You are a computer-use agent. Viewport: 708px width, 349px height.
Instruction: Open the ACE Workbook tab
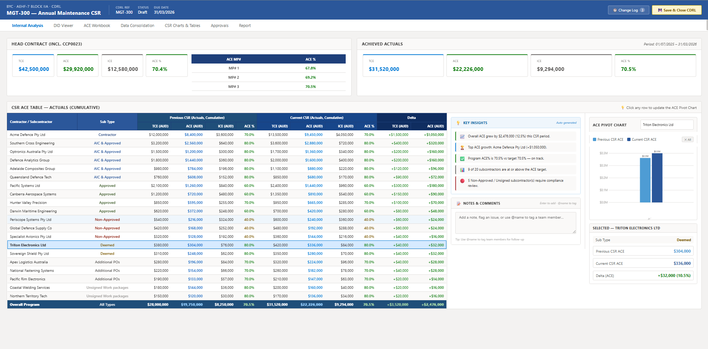[97, 25]
